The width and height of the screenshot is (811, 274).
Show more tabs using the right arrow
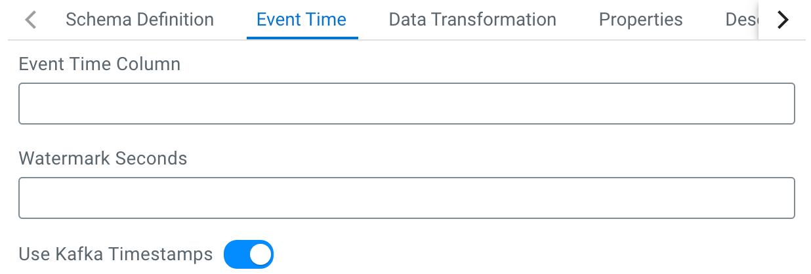click(x=782, y=20)
